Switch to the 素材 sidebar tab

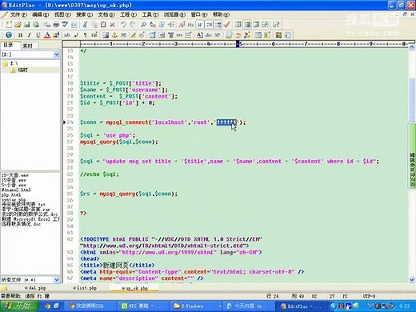28,46
